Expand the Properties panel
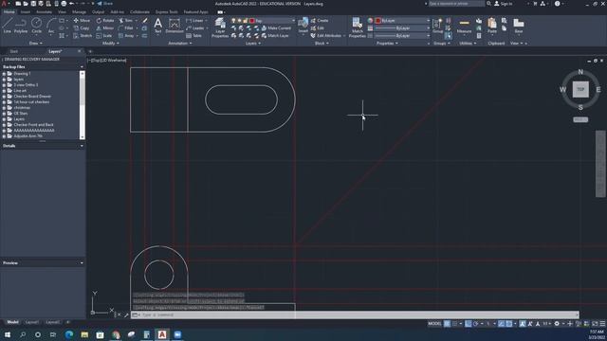Screen dimensions: 607x341 (x=387, y=44)
